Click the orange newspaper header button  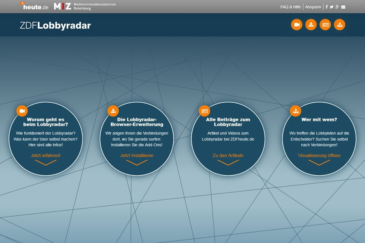[x=325, y=25]
